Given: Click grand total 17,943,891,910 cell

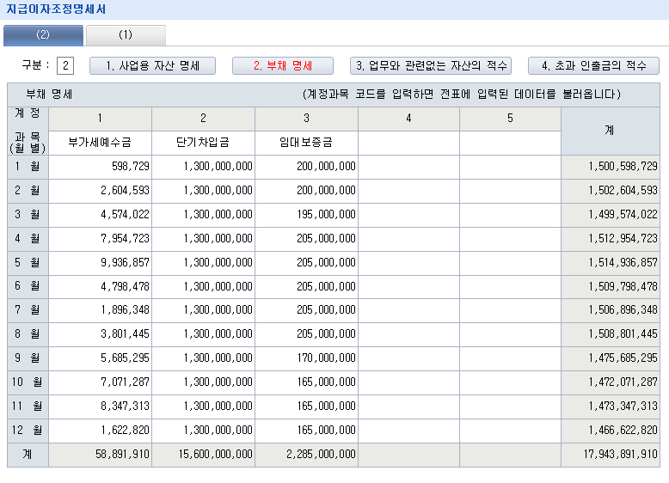Looking at the screenshot, I should pos(611,455).
